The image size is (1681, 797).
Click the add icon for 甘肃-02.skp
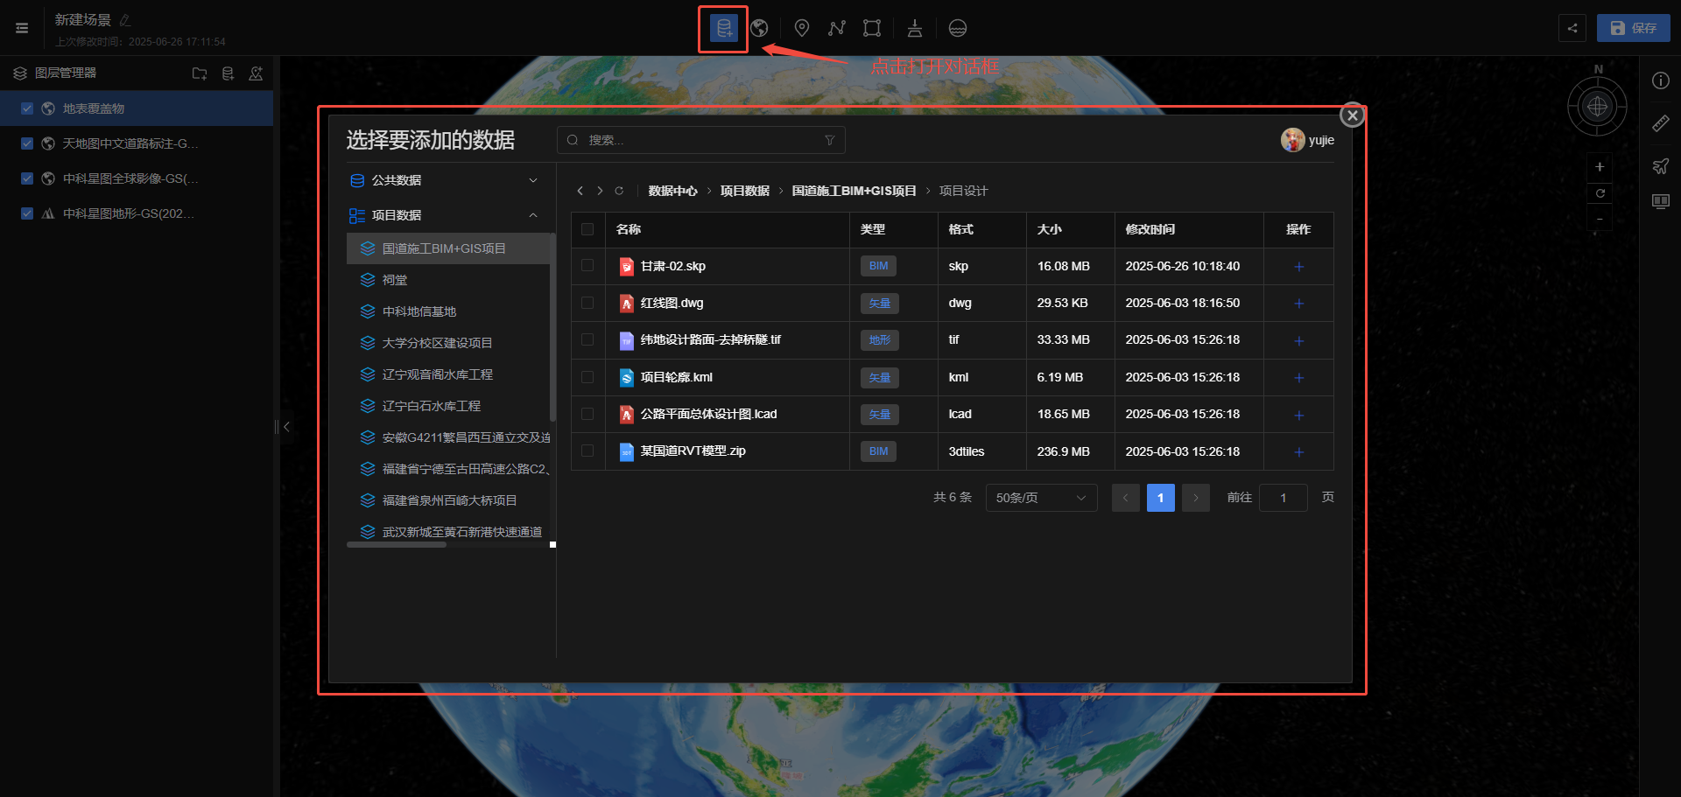1298,267
